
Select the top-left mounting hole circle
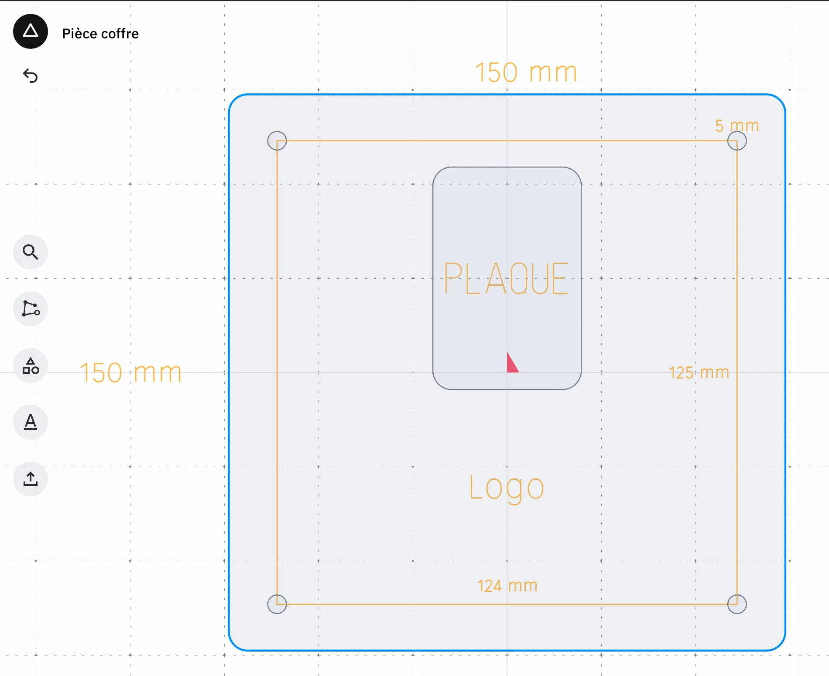click(277, 141)
